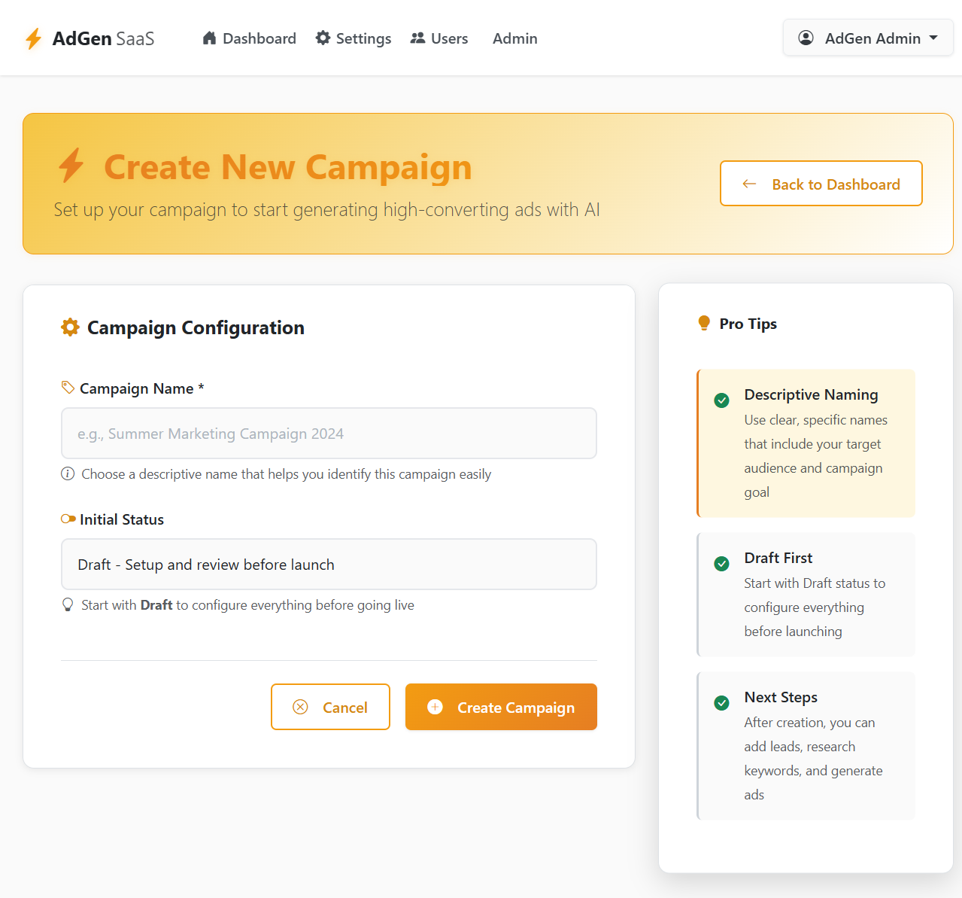Click the Dashboard house icon
This screenshot has width=962, height=898.
210,38
